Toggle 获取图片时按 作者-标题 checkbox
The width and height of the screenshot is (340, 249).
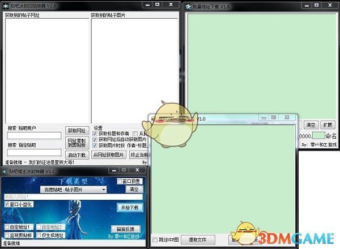(x=95, y=145)
